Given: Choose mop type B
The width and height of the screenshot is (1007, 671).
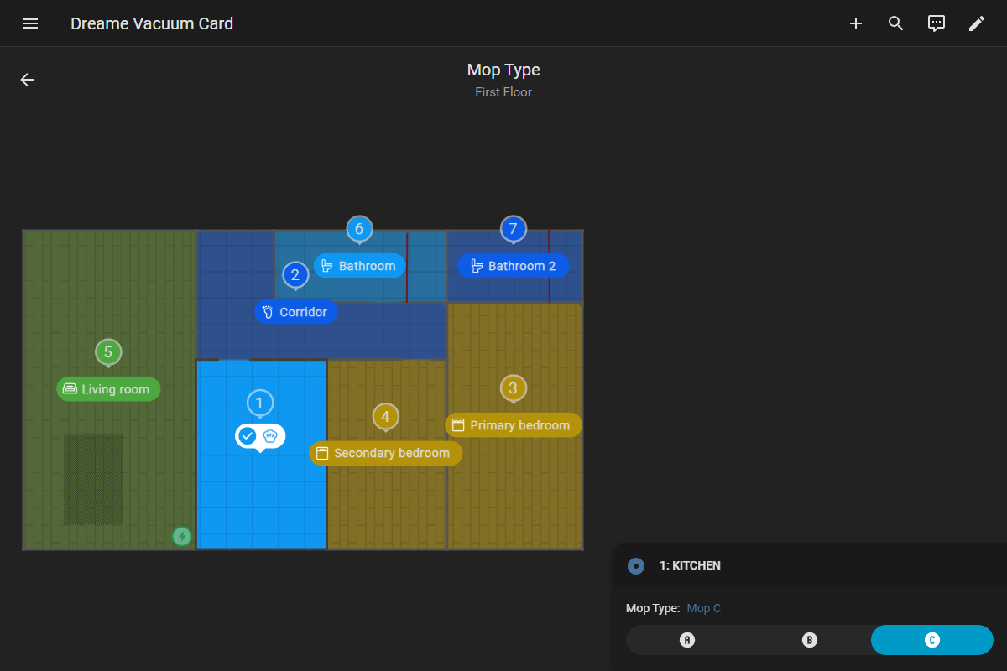Looking at the screenshot, I should pyautogui.click(x=810, y=640).
